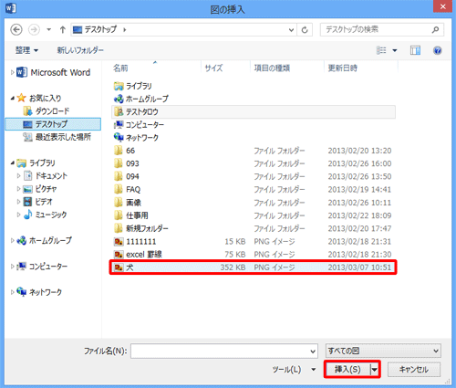Select デスクトップ in favorites
456x388 pixels.
[x=53, y=124]
